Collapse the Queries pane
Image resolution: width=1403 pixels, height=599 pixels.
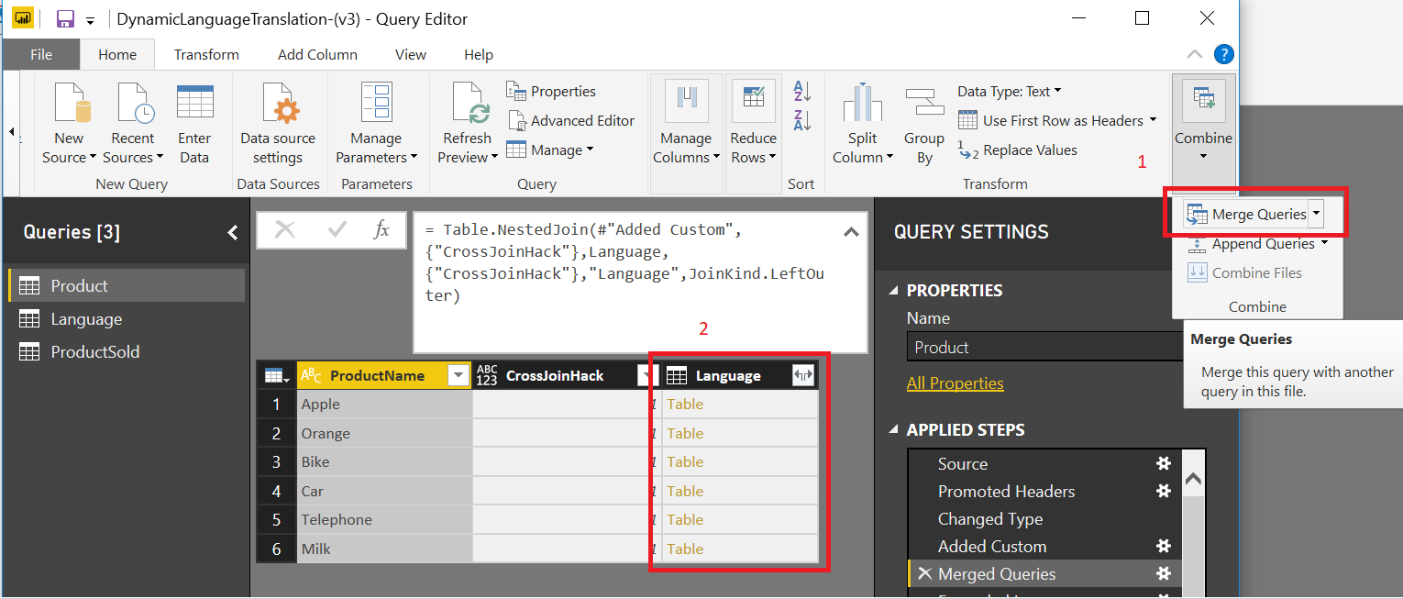(x=233, y=233)
